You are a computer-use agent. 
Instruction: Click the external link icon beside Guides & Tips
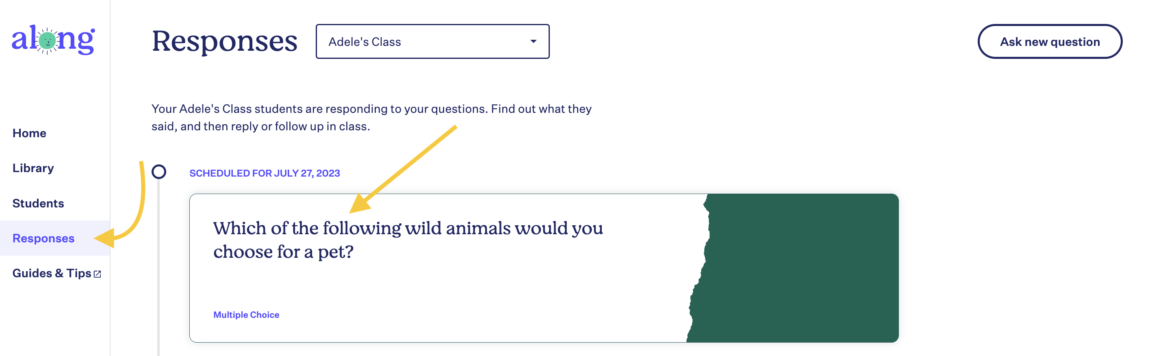pyautogui.click(x=97, y=274)
